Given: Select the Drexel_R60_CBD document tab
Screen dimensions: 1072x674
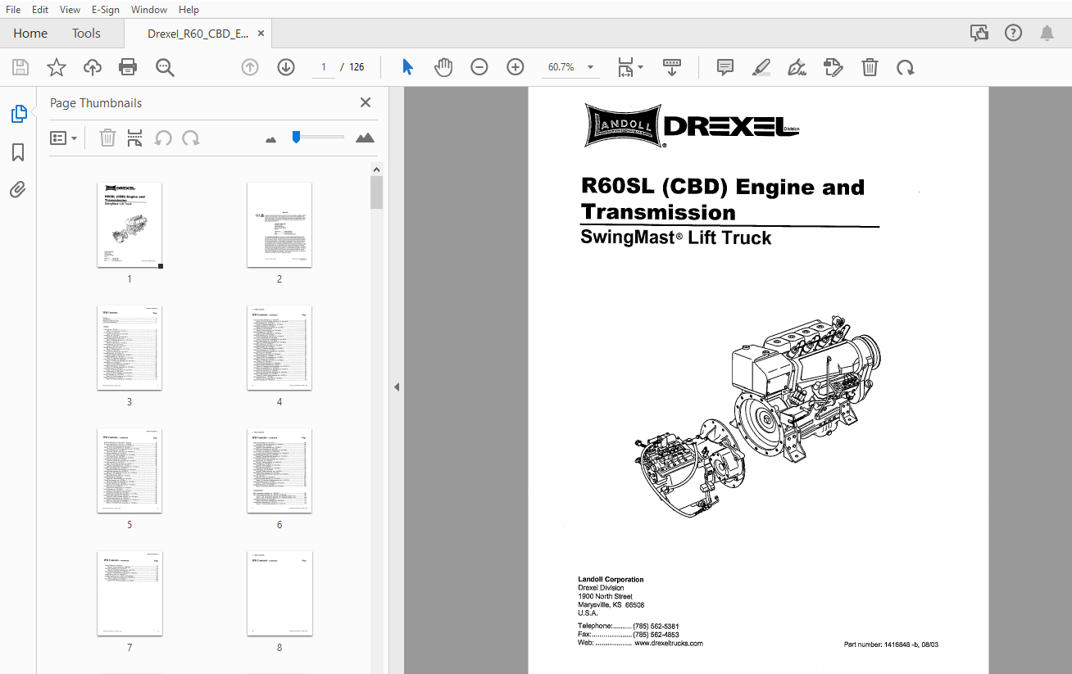Looking at the screenshot, I should [x=198, y=34].
